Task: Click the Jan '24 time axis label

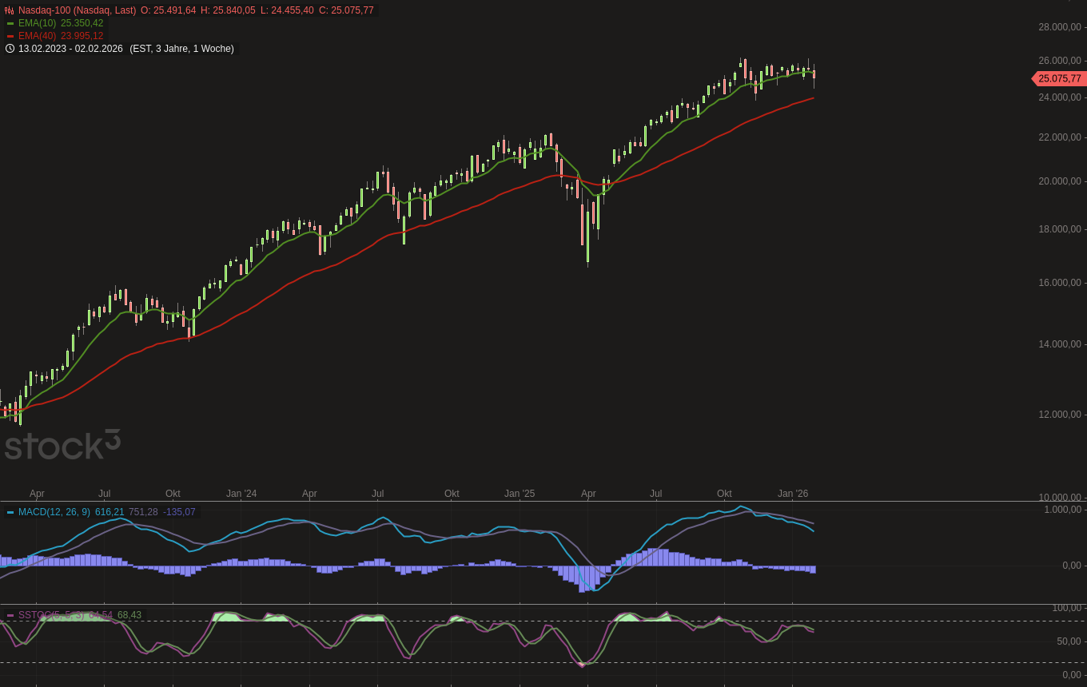Action: tap(241, 494)
